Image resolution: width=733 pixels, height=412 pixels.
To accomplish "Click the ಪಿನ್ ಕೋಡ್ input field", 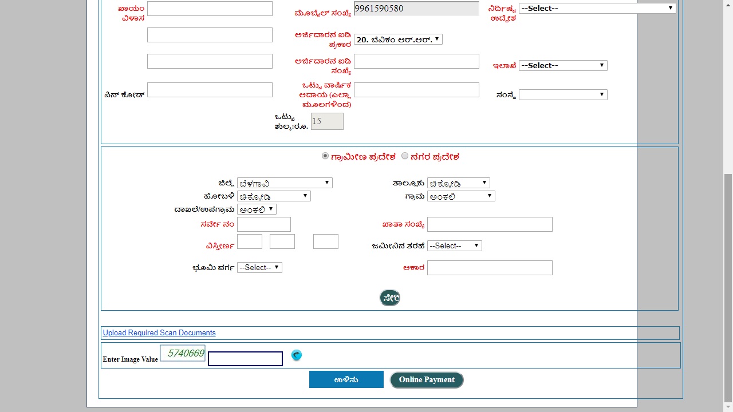I will [210, 89].
